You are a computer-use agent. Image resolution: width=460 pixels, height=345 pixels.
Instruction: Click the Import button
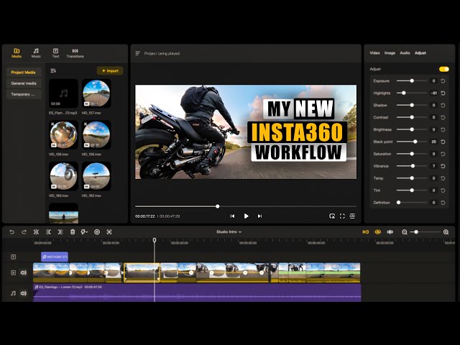click(x=110, y=70)
